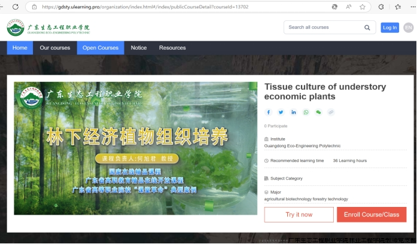
Task: Click the Guangdong Eco-Engineering Polytechnic logo
Action: click(x=48, y=28)
